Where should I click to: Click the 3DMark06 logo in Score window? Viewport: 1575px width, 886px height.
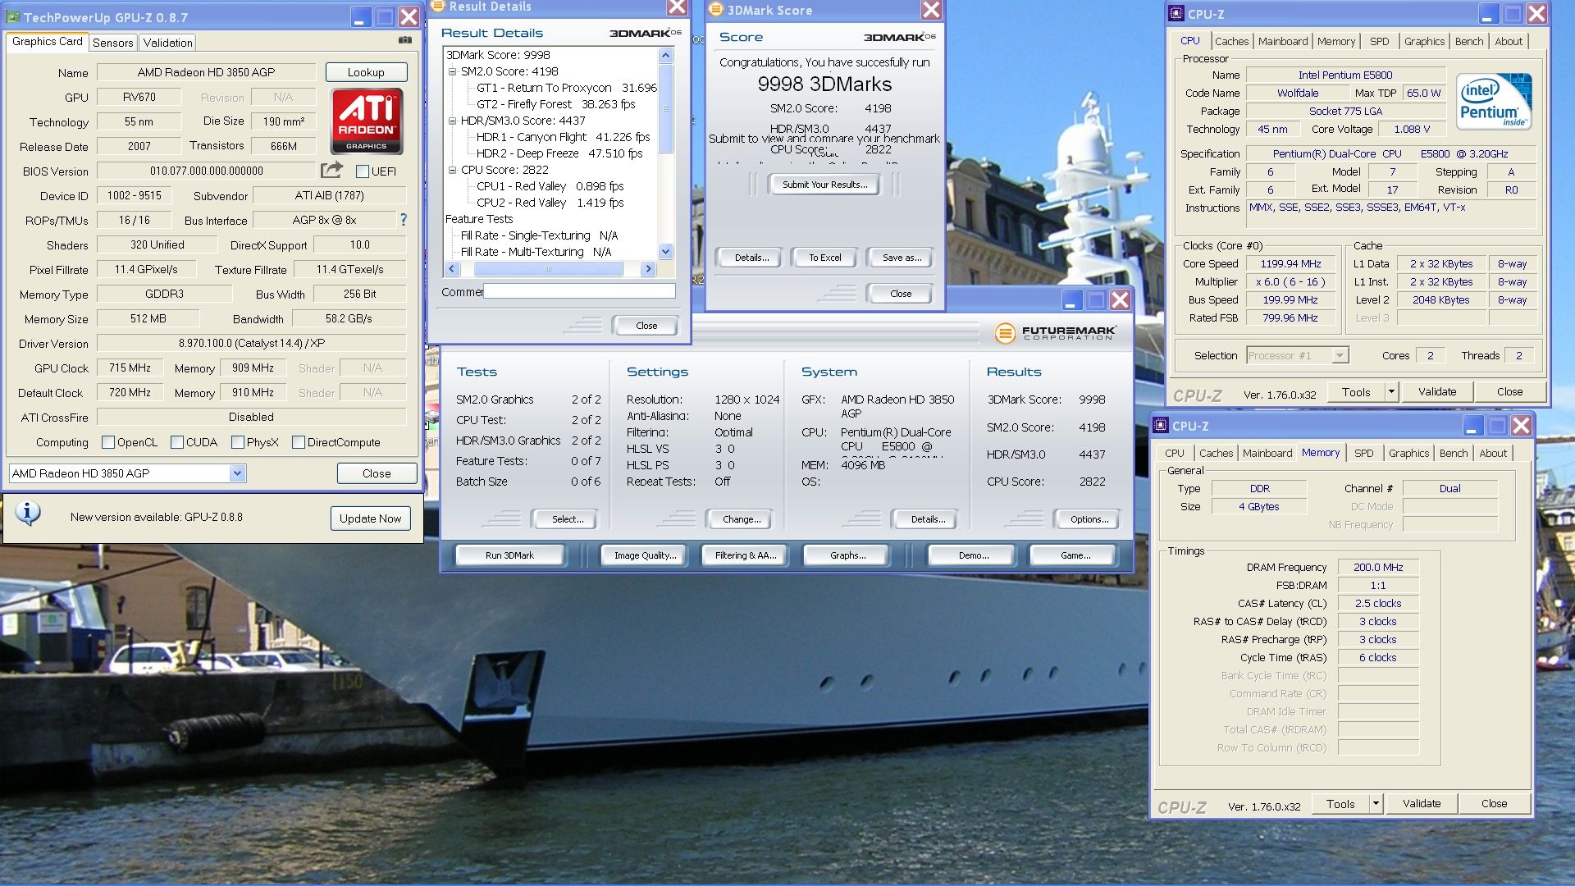click(899, 37)
